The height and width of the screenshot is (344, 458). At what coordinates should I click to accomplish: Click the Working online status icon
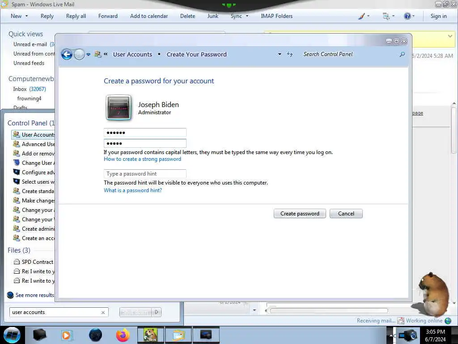(x=448, y=321)
